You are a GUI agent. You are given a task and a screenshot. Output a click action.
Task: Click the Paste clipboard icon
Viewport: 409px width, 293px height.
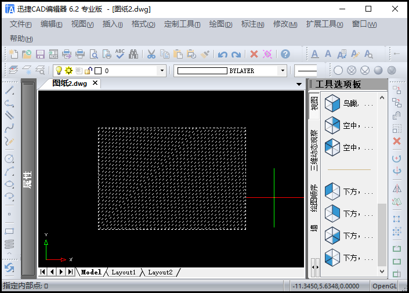(178, 54)
